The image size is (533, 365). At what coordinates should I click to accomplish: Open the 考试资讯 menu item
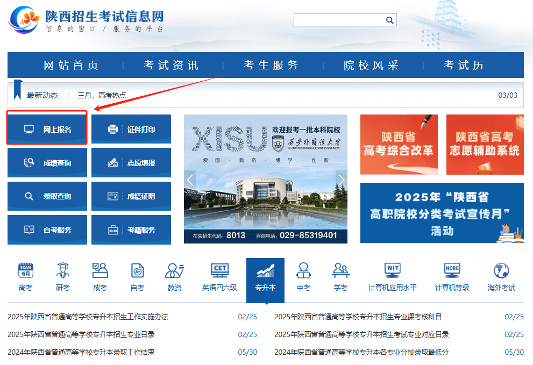click(168, 63)
